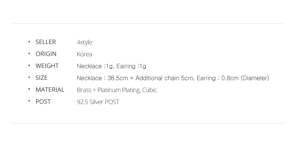This screenshot has width=298, height=147.
Task: Click the POST label
Action: (x=43, y=102)
